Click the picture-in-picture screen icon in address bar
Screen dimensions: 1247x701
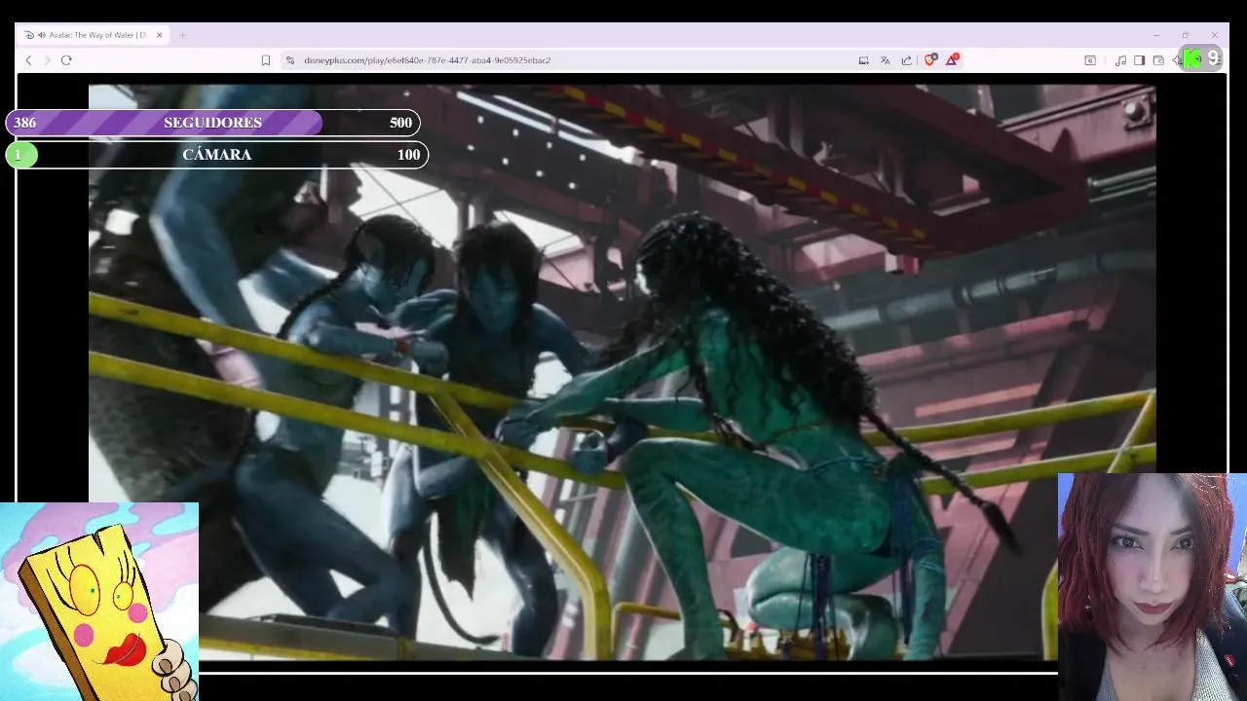click(863, 60)
